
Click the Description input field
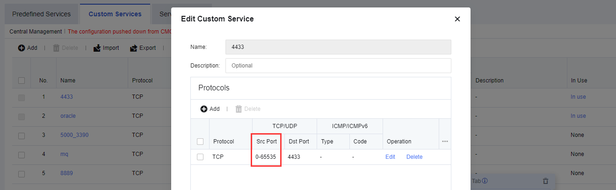coord(338,66)
